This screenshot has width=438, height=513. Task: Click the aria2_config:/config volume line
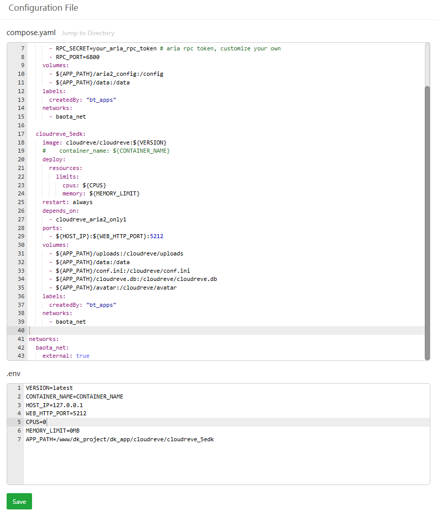tap(106, 74)
